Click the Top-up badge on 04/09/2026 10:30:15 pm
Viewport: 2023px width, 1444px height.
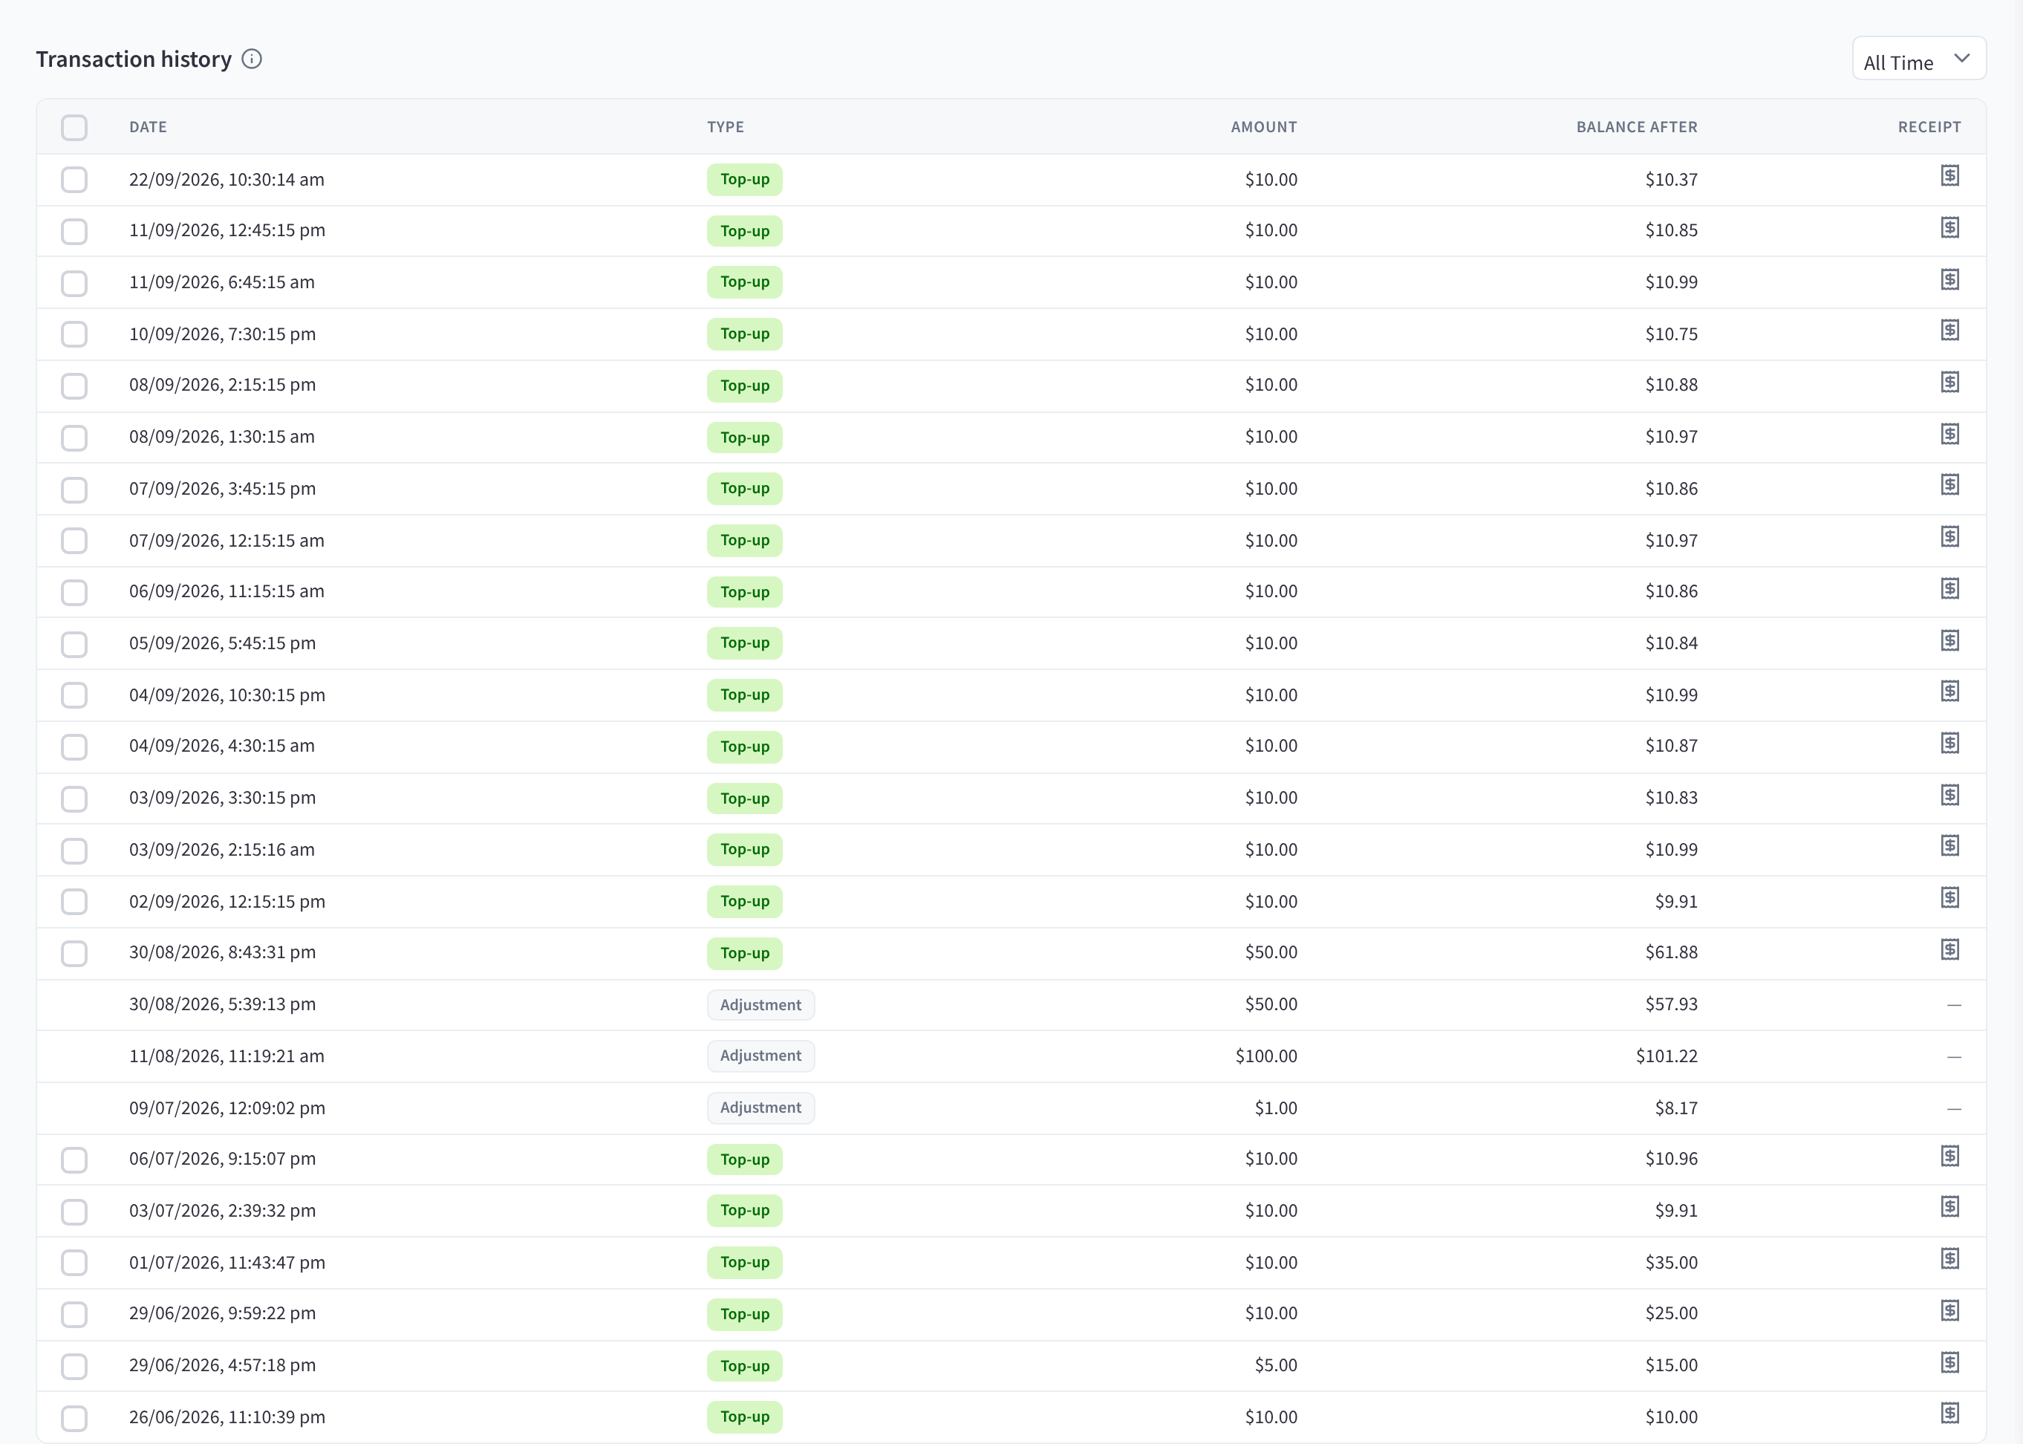745,695
